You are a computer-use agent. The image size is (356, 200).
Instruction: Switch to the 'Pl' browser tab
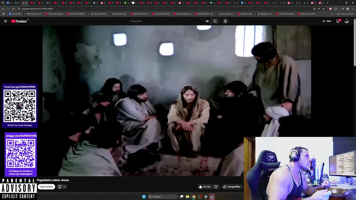[x=17, y=3]
